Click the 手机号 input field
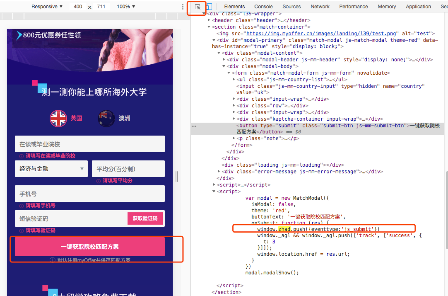The height and width of the screenshot is (296, 448). [90, 194]
